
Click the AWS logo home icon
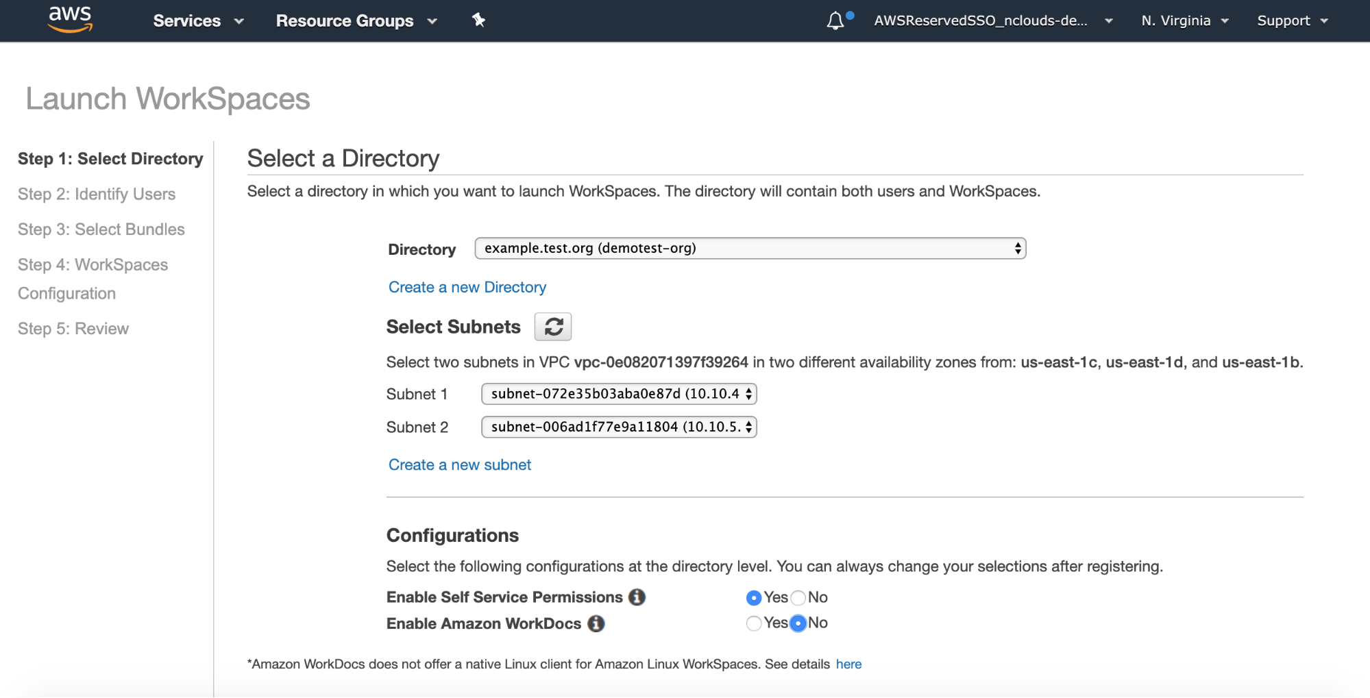(70, 19)
